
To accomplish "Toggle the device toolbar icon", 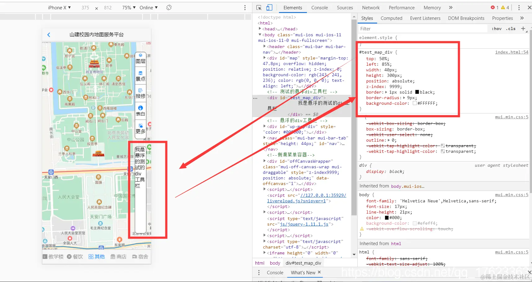I will tap(269, 7).
